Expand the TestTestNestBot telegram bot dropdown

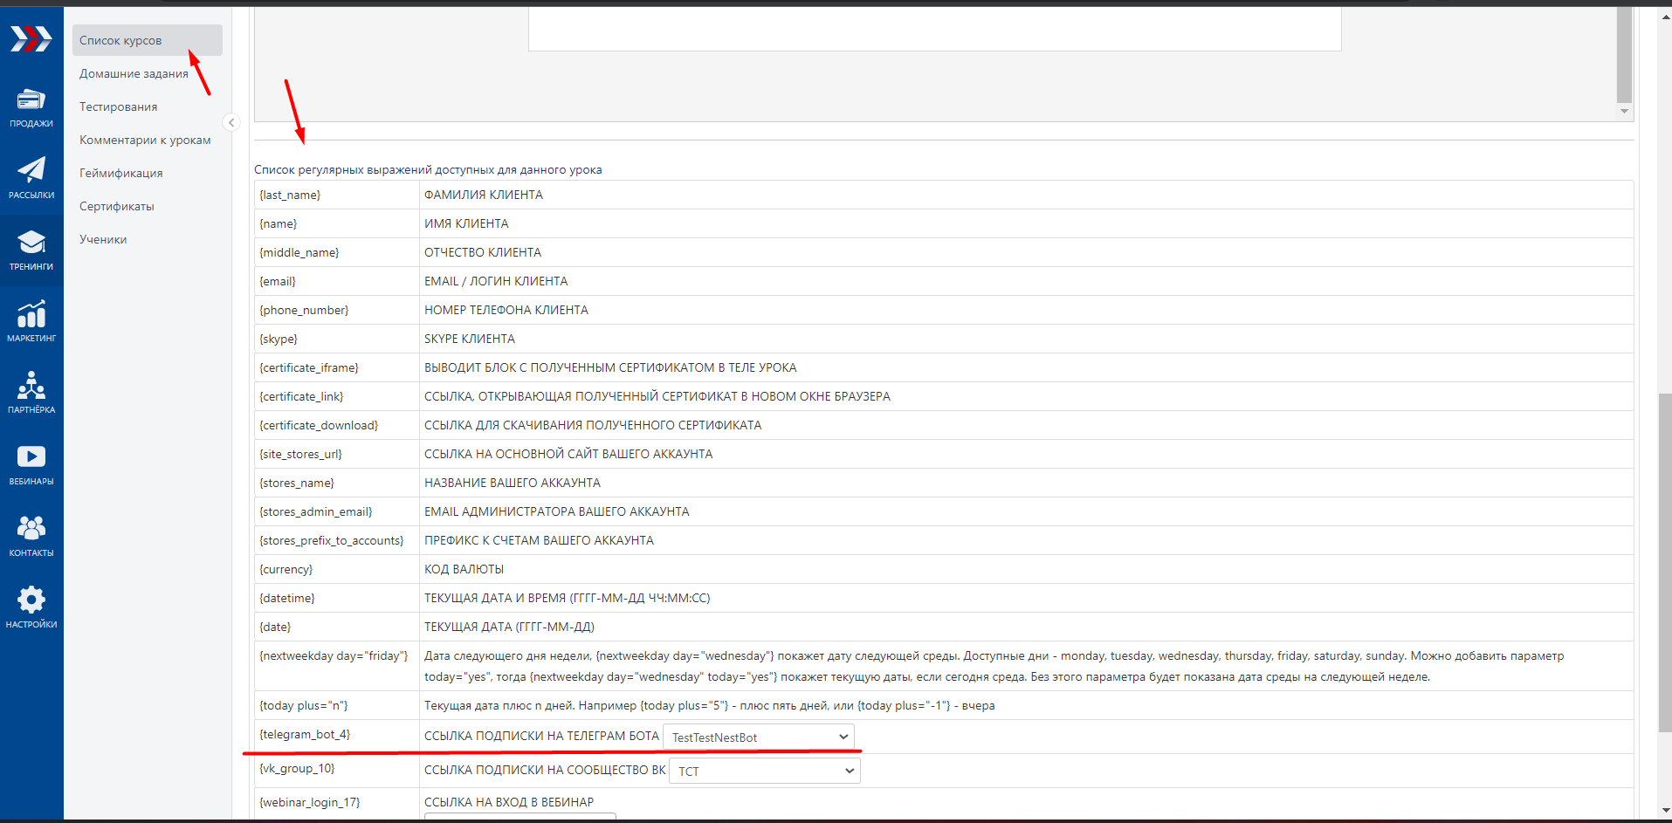[758, 737]
